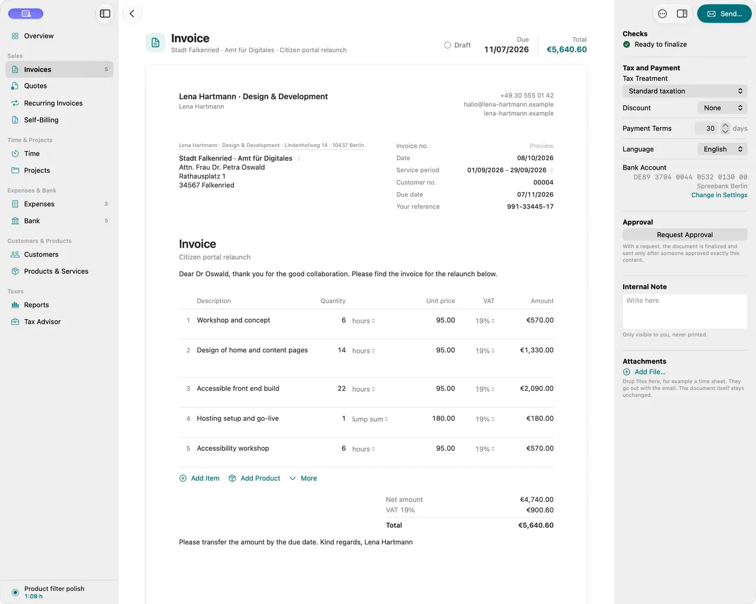Adjust Payment Terms days stepper

(x=725, y=128)
